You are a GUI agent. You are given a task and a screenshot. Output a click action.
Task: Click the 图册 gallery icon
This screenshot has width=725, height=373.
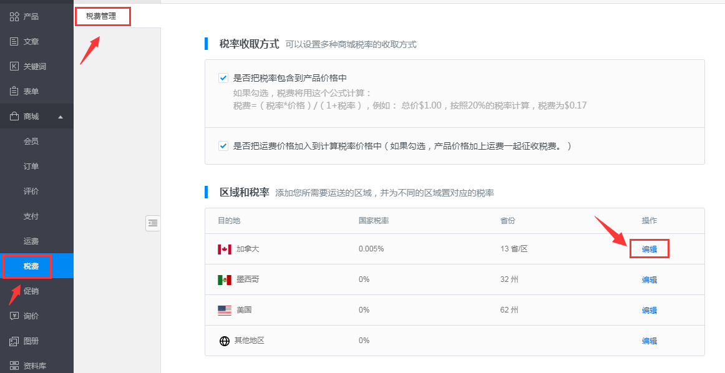tap(14, 341)
